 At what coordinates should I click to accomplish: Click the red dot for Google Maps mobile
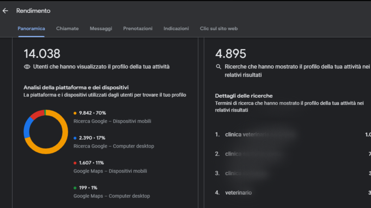[75, 163]
